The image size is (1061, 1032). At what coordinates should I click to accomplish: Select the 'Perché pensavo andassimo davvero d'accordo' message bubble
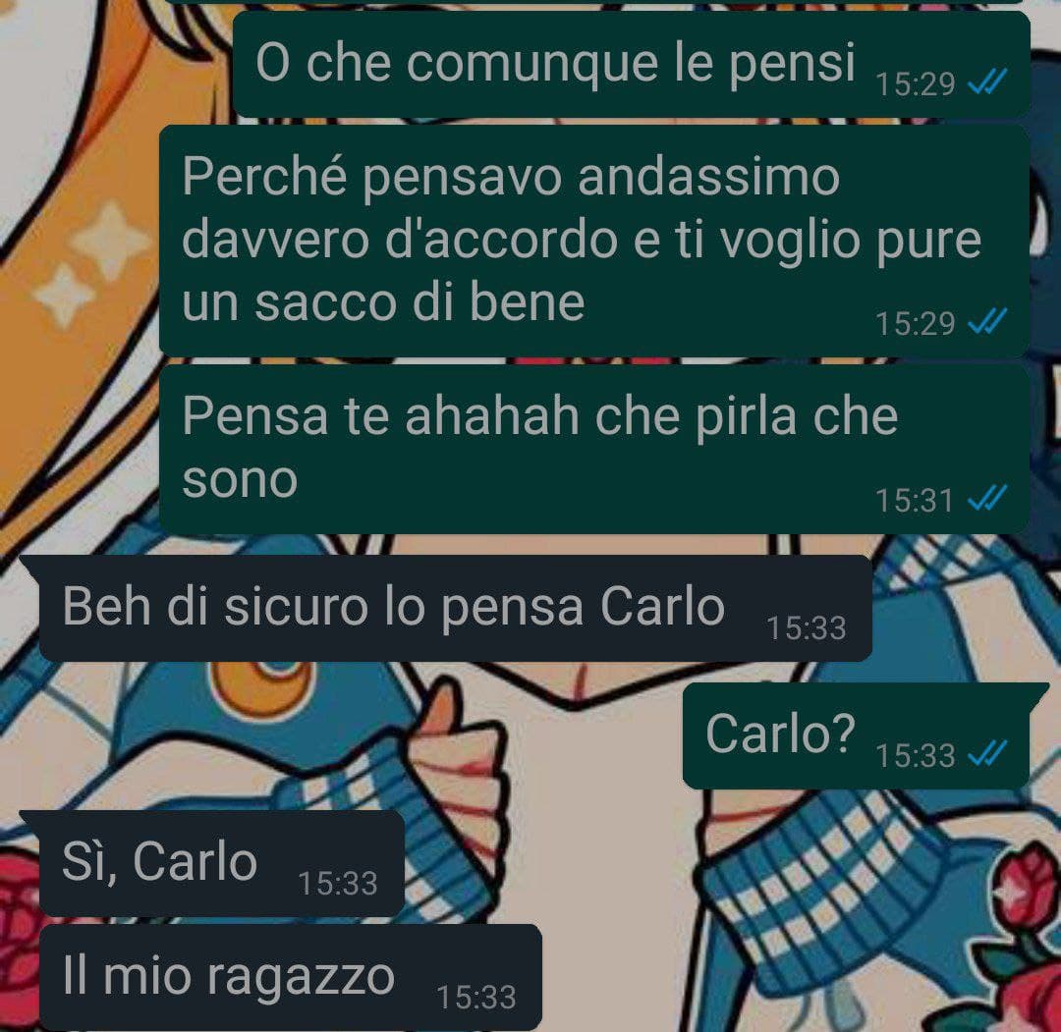pos(594,240)
